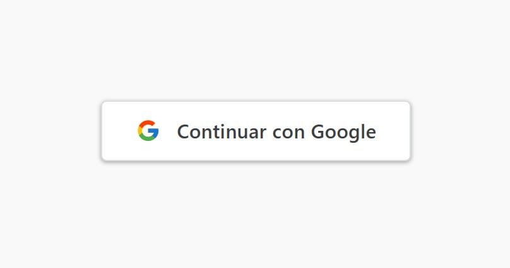Pick the Google G symbol beside Continuar
Image resolution: width=510 pixels, height=268 pixels.
(x=148, y=131)
